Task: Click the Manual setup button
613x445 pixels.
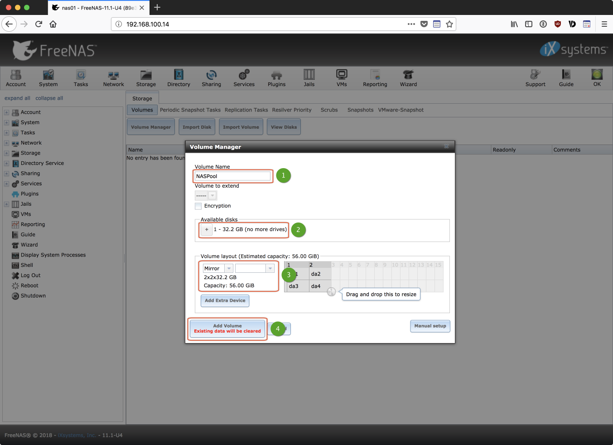Action: [x=430, y=326]
